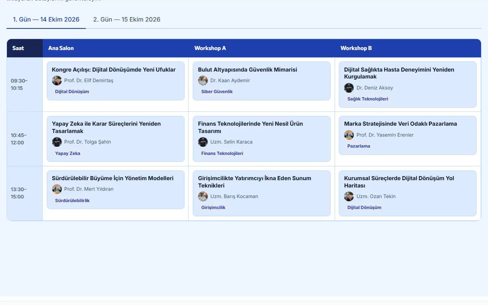488x305 pixels.
Task: Click the Sürdürülebilirlik tag
Action: [72, 201]
